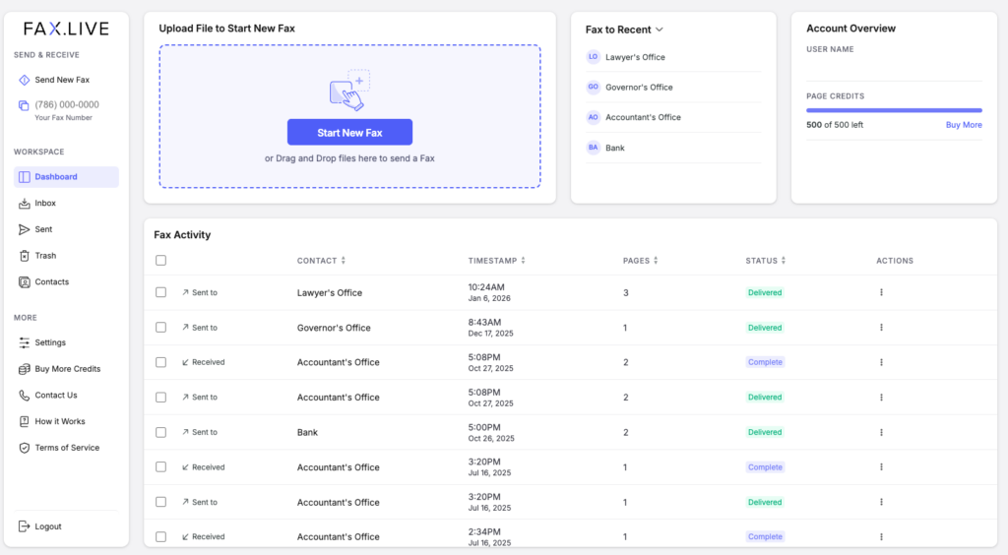
Task: Open actions for Accountant's Office received 5:08PM fax
Action: (881, 362)
